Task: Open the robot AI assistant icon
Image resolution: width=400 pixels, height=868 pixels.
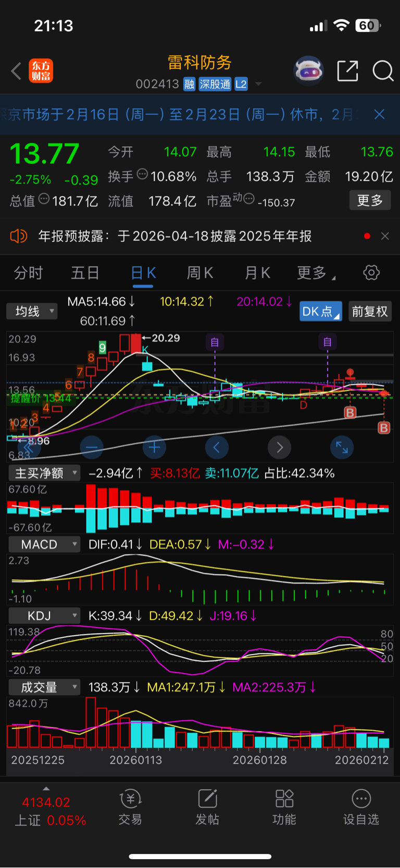Action: [x=308, y=70]
